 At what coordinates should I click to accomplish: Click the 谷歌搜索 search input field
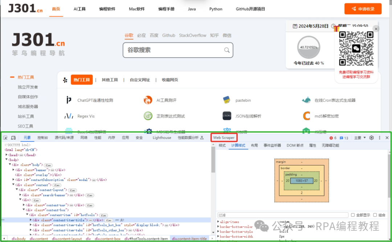coord(178,50)
